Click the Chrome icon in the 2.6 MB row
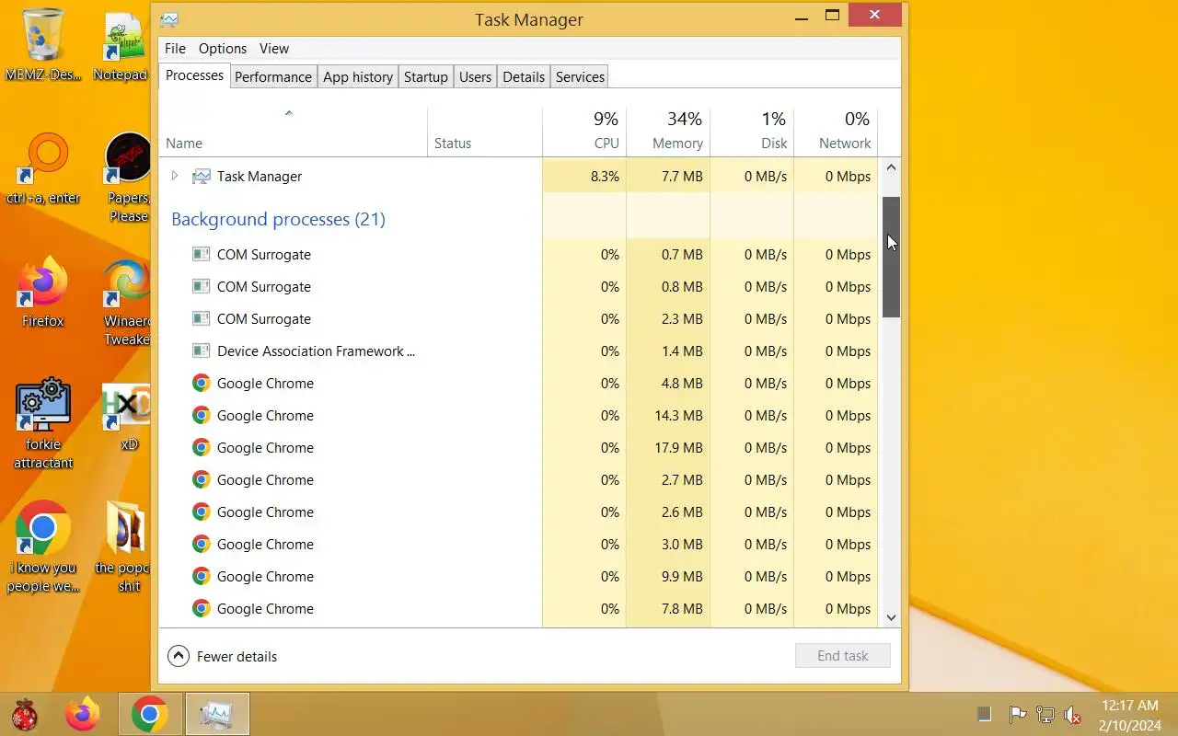The height and width of the screenshot is (736, 1178). [201, 512]
